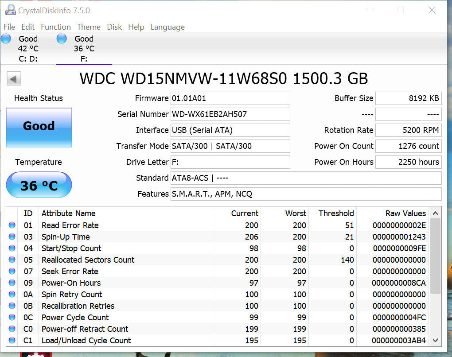Select the C: D: disk status orb
The height and width of the screenshot is (357, 452).
6,39
